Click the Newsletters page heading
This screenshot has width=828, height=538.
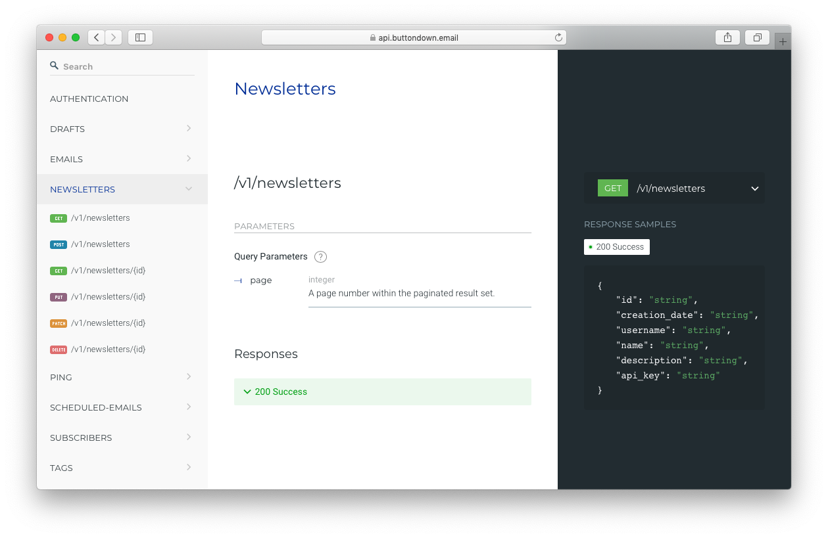(x=285, y=89)
